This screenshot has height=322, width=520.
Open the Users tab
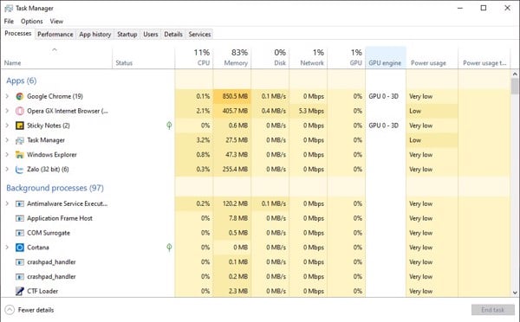point(151,34)
